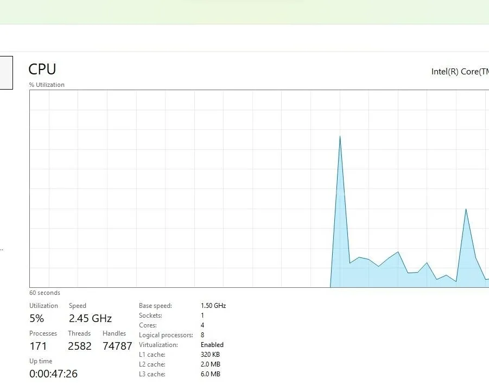Click the Sockets label

(x=150, y=316)
